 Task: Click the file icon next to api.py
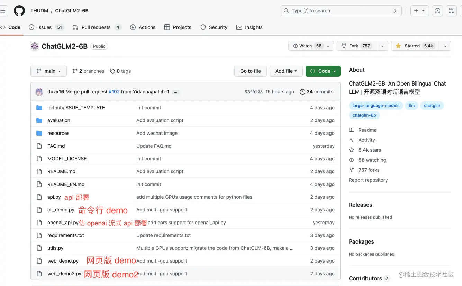click(39, 197)
